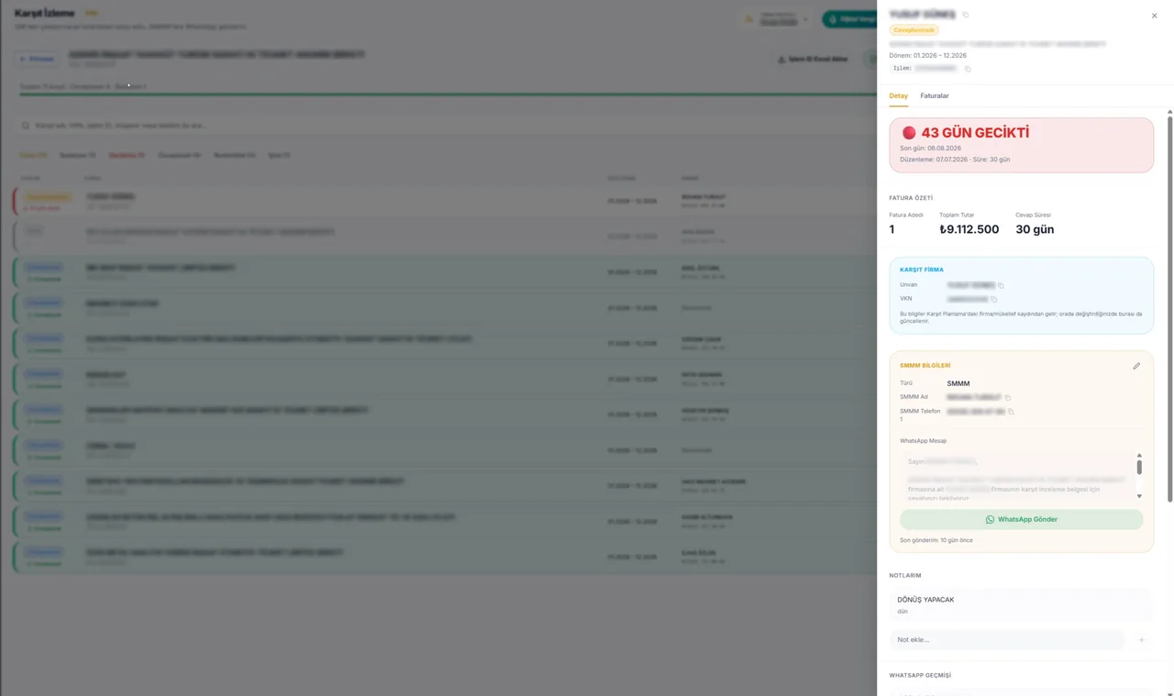Image resolution: width=1174 pixels, height=696 pixels.
Task: Select the 43 GÜN GECİKTİ heading
Action: point(975,133)
